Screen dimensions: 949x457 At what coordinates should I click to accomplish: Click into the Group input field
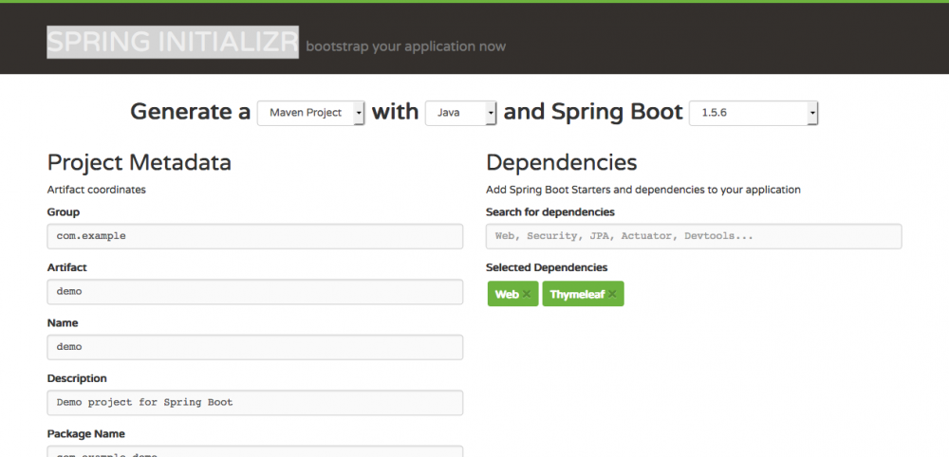[254, 236]
